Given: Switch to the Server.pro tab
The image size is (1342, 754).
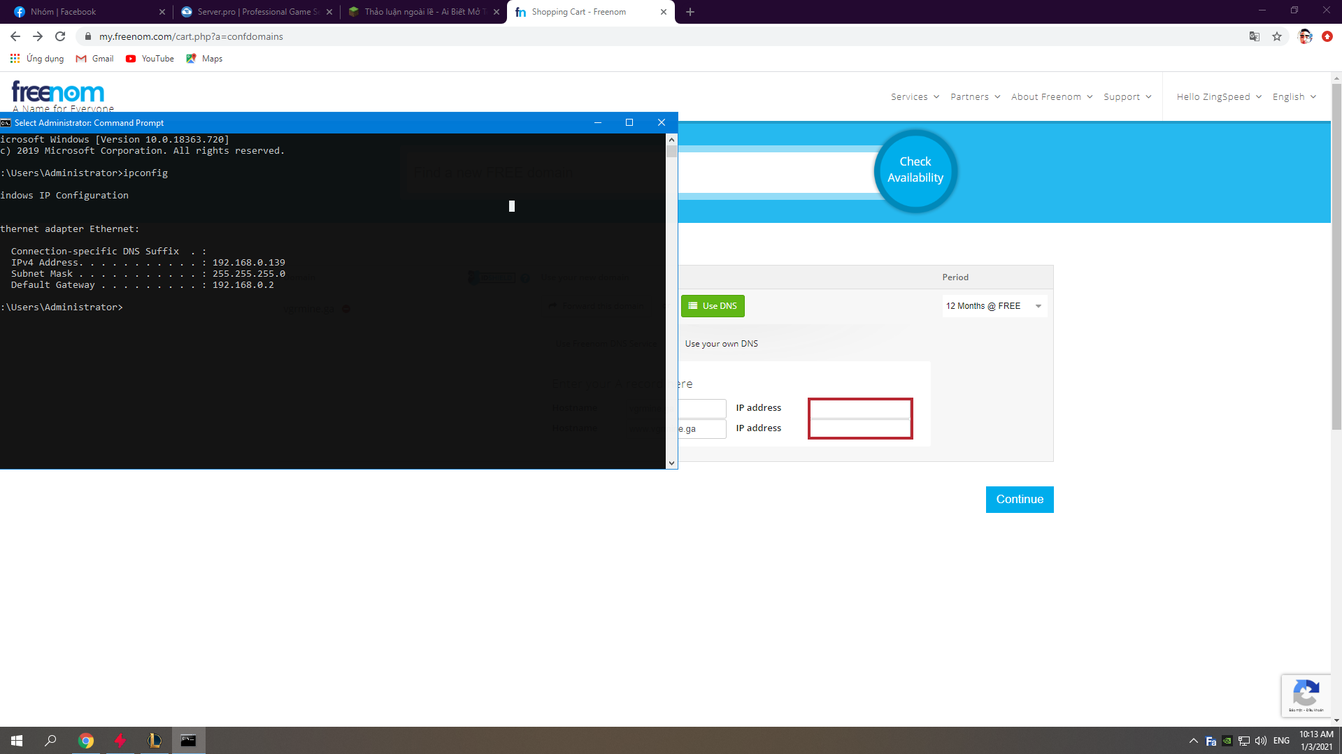Looking at the screenshot, I should 256,12.
